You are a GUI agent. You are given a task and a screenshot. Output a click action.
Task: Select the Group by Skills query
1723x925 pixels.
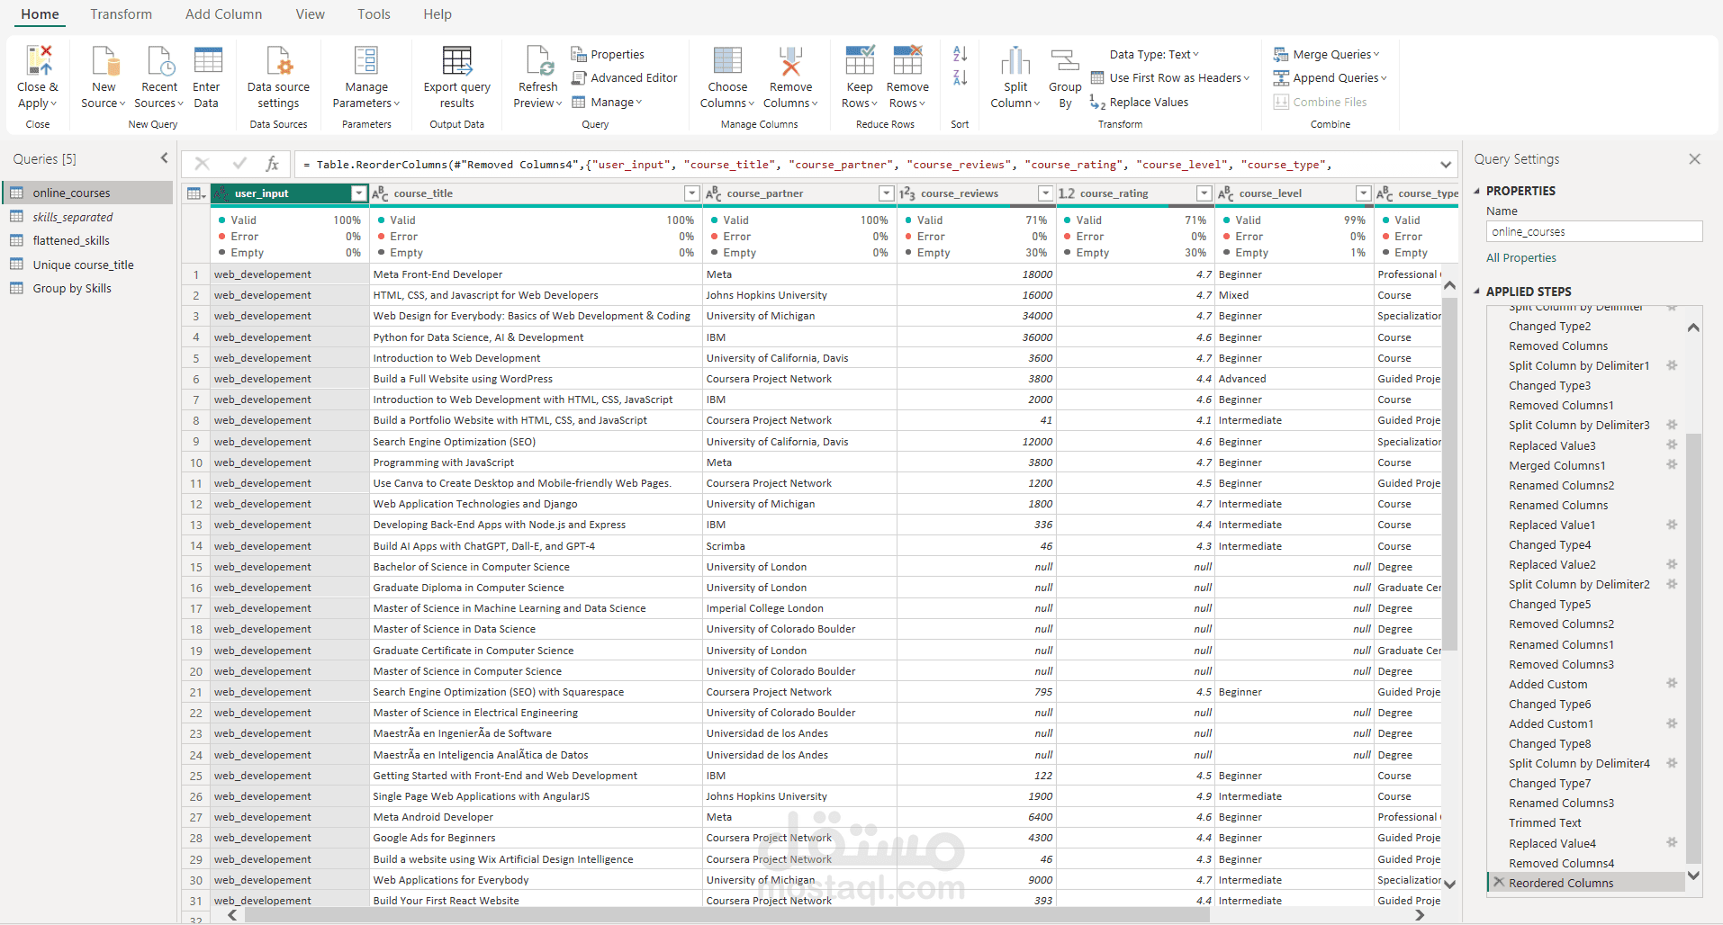tap(87, 288)
